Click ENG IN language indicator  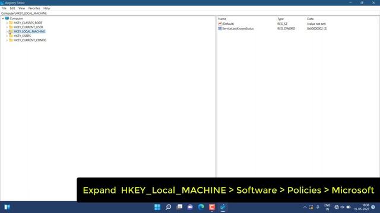pos(327,207)
